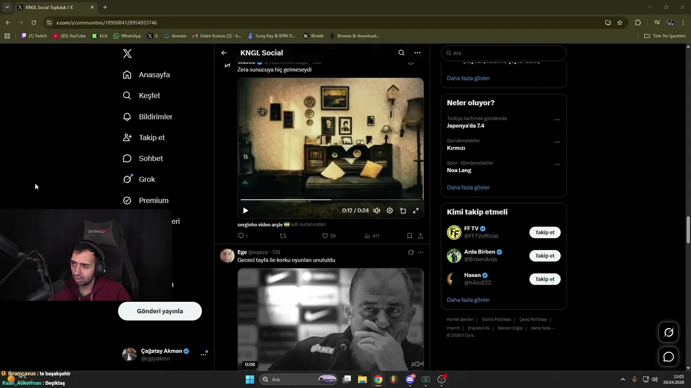Open more options on Ege's post

click(x=421, y=252)
